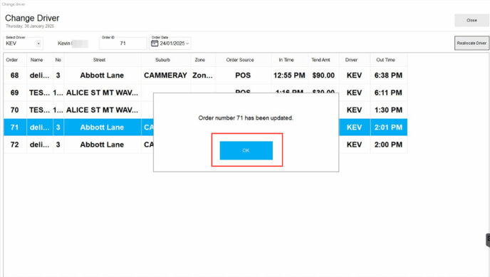Click KEV driver cell in order 72
This screenshot has width=490, height=277.
pyautogui.click(x=355, y=145)
